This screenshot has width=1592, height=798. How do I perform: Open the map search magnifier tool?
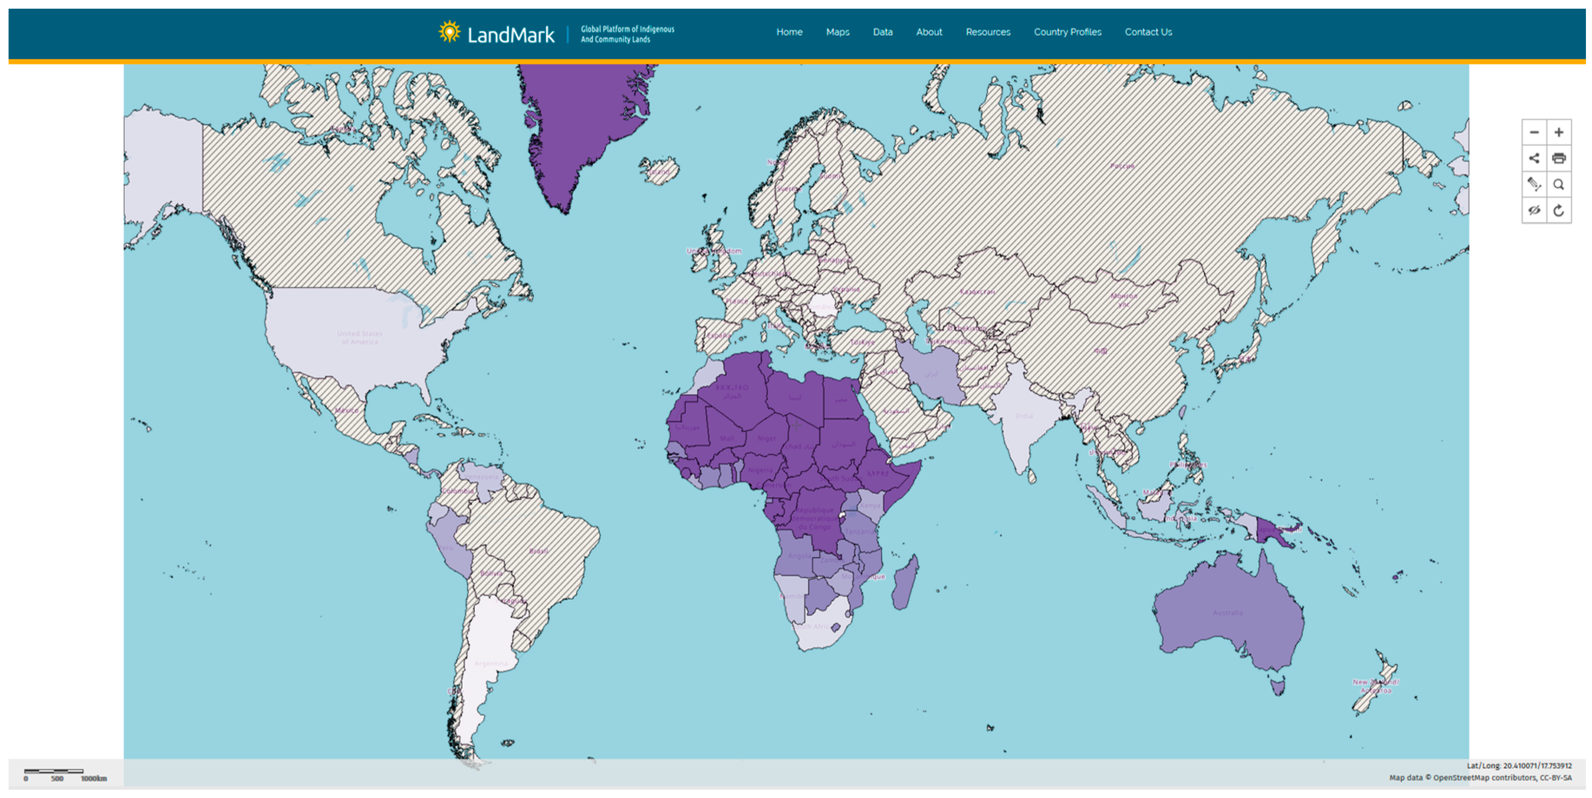click(x=1559, y=184)
